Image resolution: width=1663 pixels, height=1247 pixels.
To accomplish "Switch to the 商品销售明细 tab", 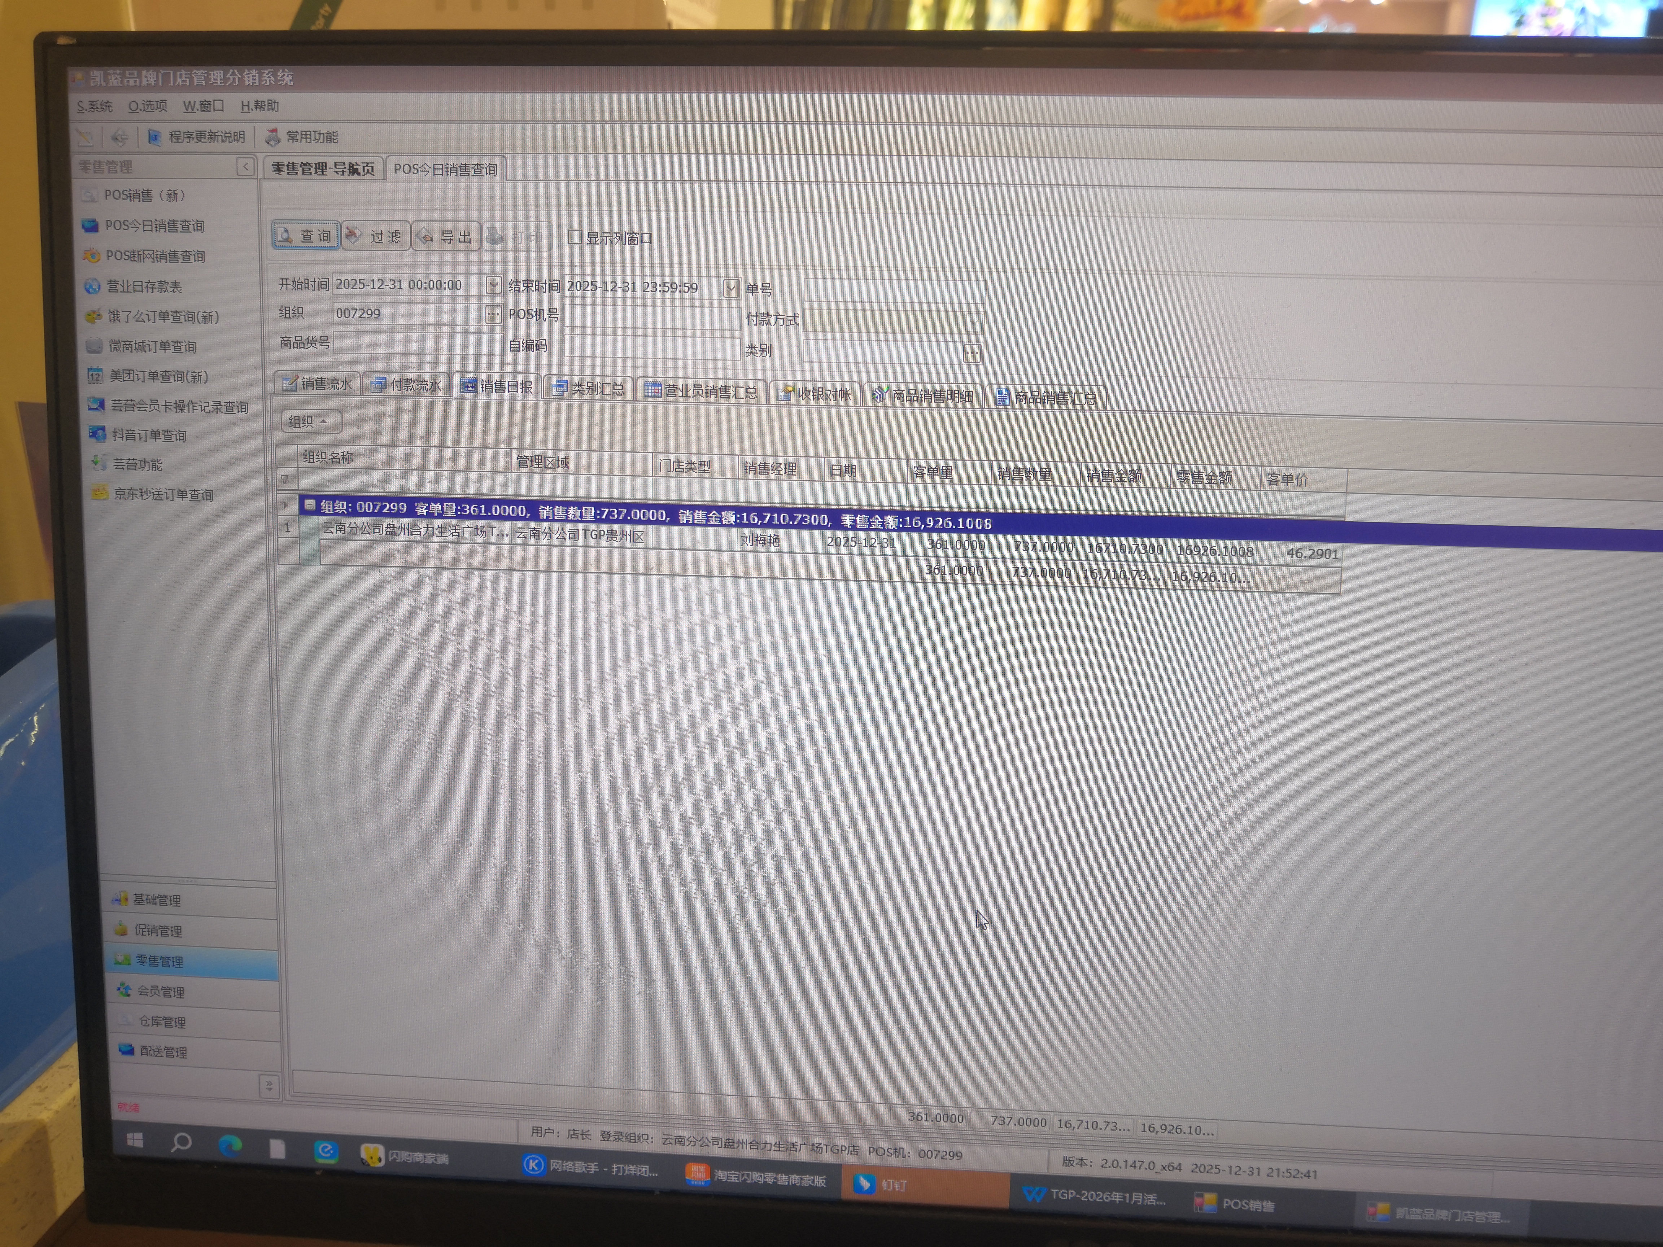I will tap(923, 395).
